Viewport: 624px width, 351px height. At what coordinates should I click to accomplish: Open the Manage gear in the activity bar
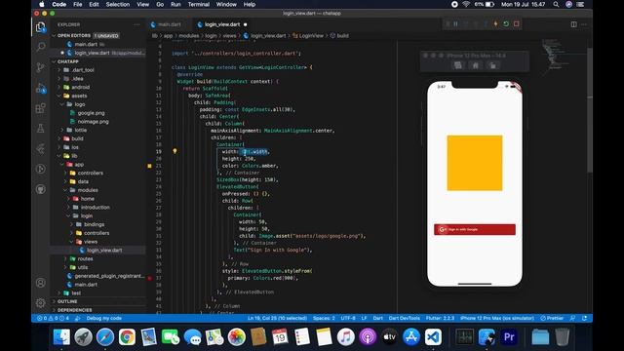[41, 303]
